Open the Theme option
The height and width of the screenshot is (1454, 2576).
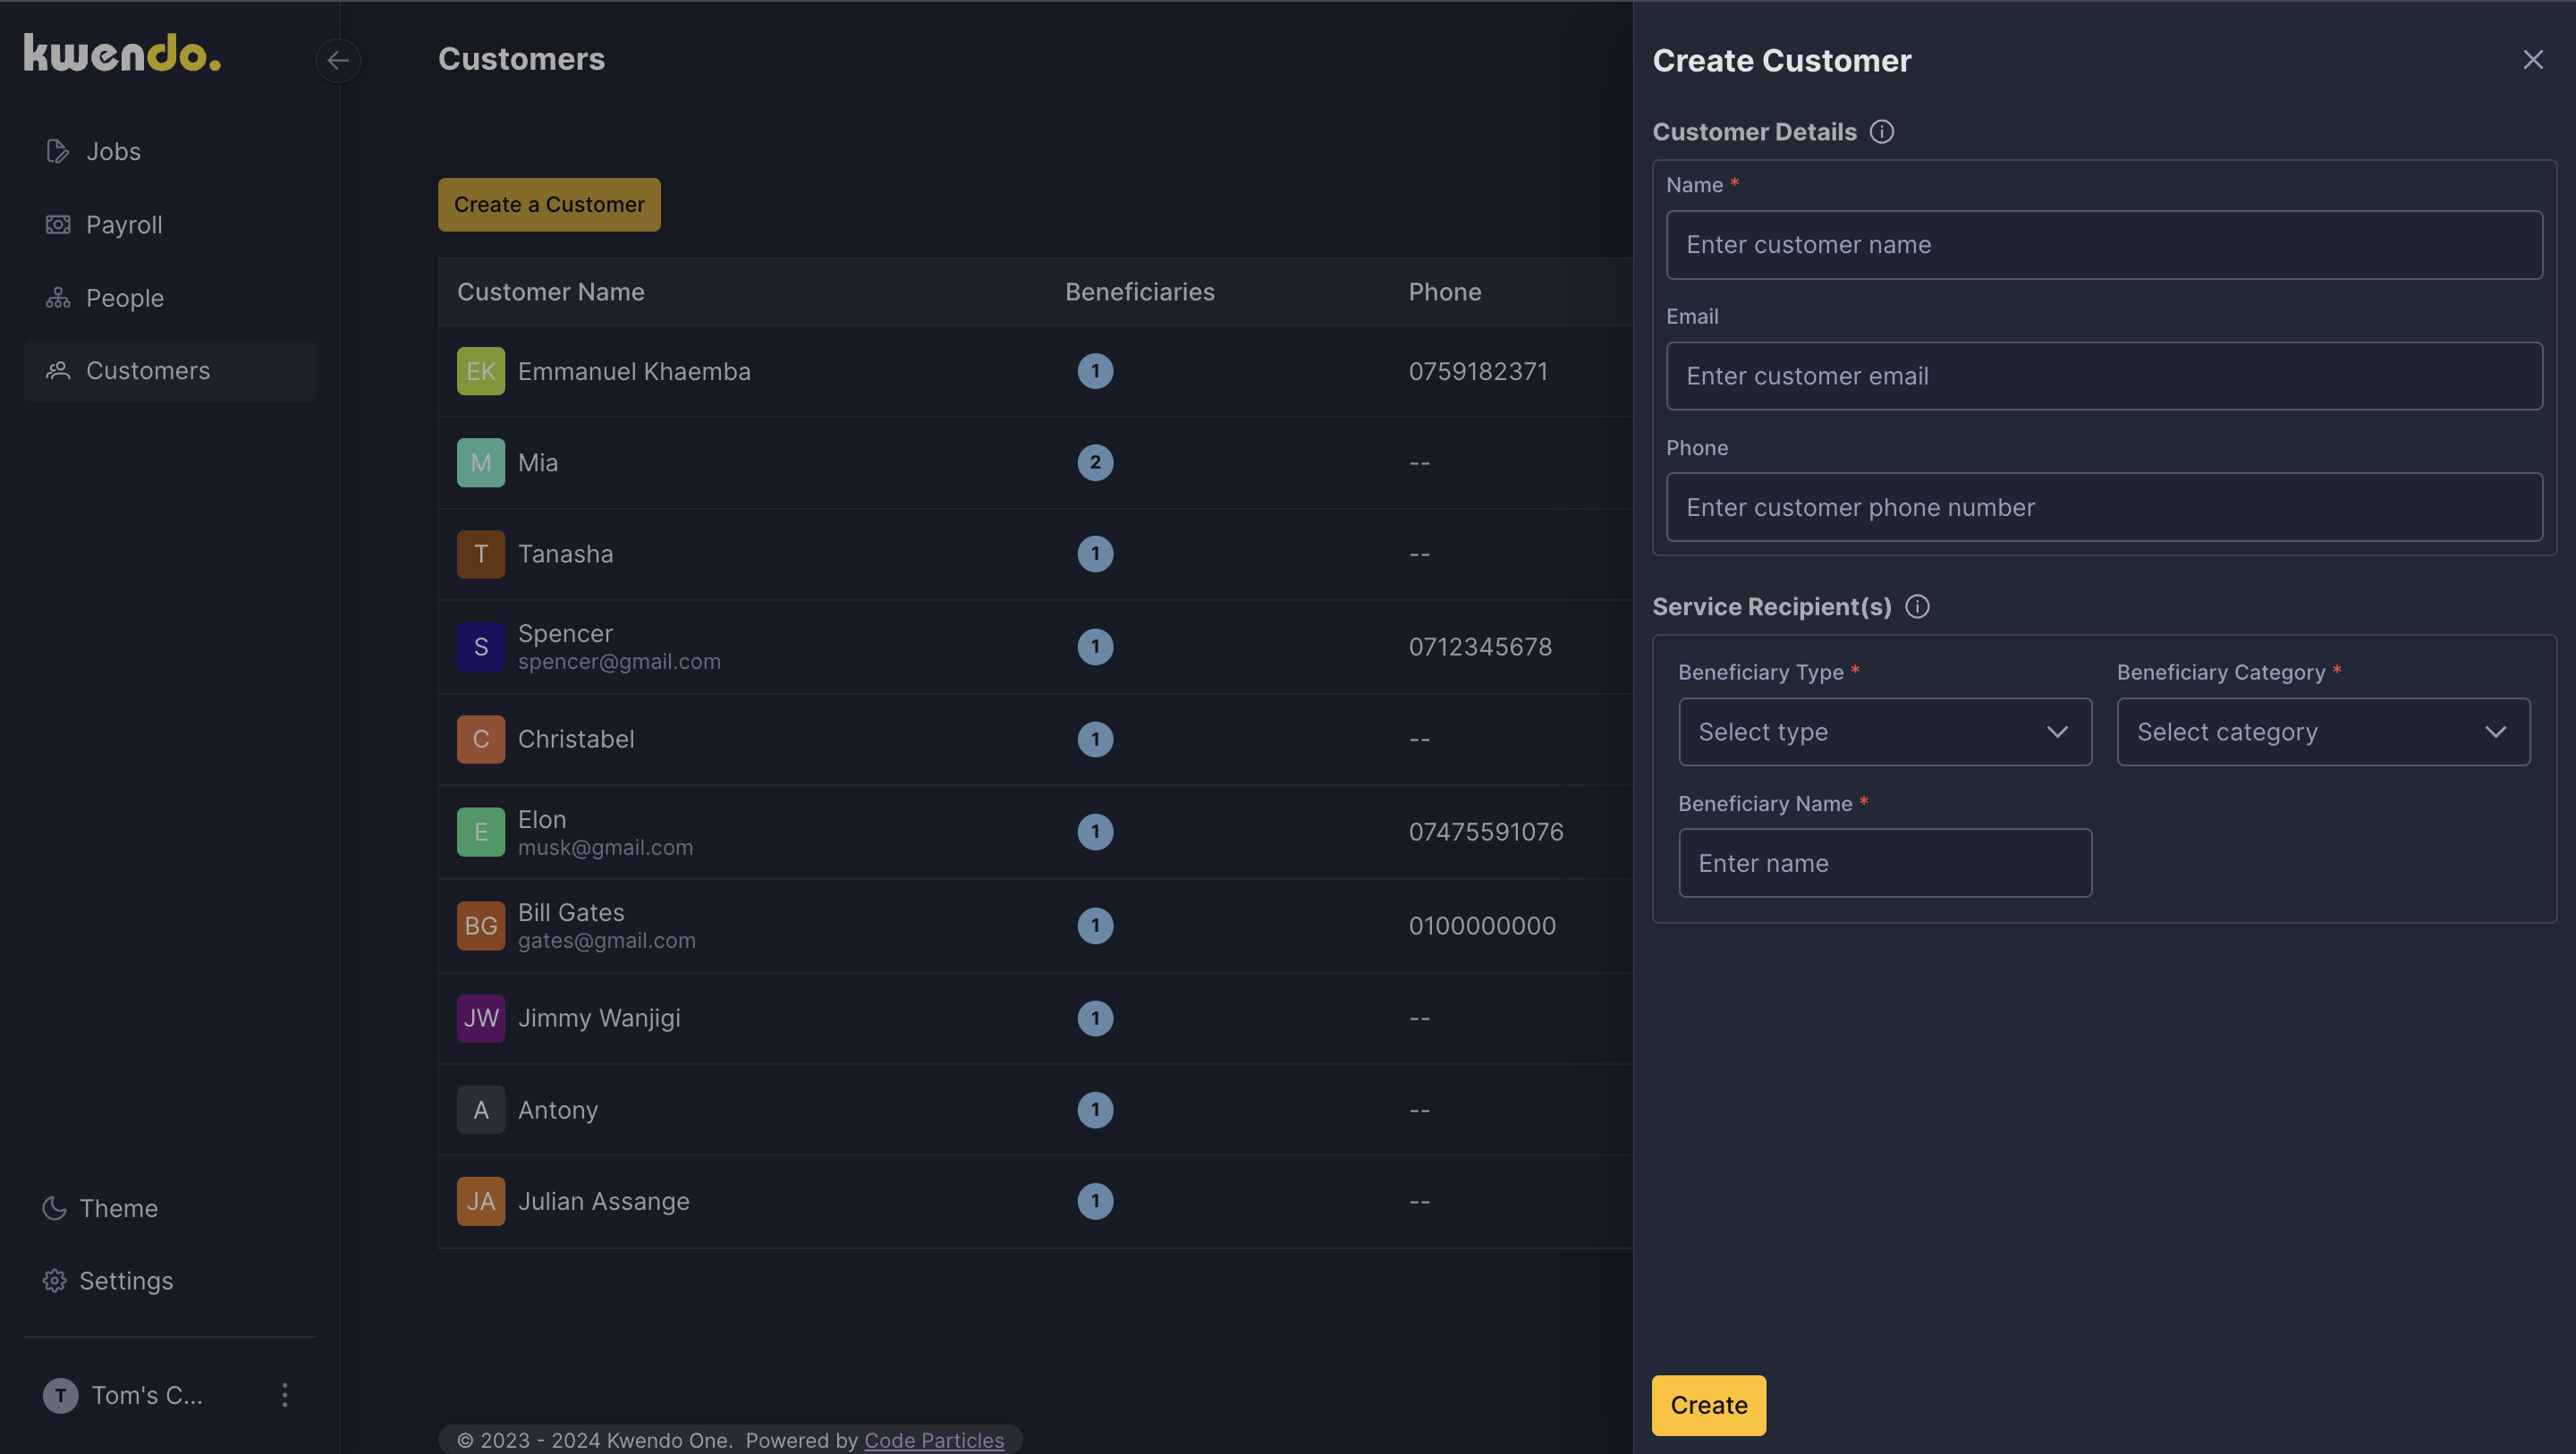[100, 1207]
